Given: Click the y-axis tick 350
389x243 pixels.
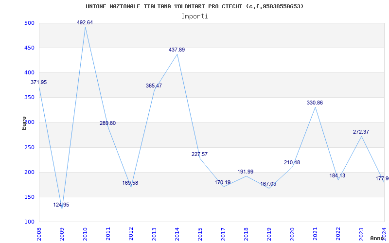Looking at the screenshot, I should [x=29, y=98].
